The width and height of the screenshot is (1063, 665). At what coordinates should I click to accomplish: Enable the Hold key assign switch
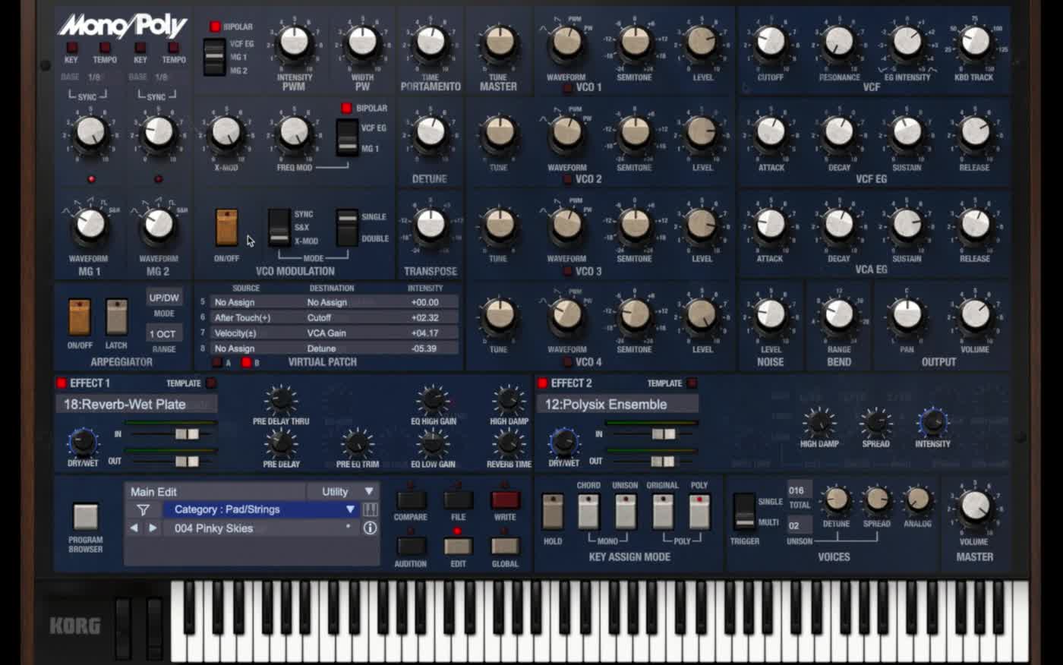point(552,512)
